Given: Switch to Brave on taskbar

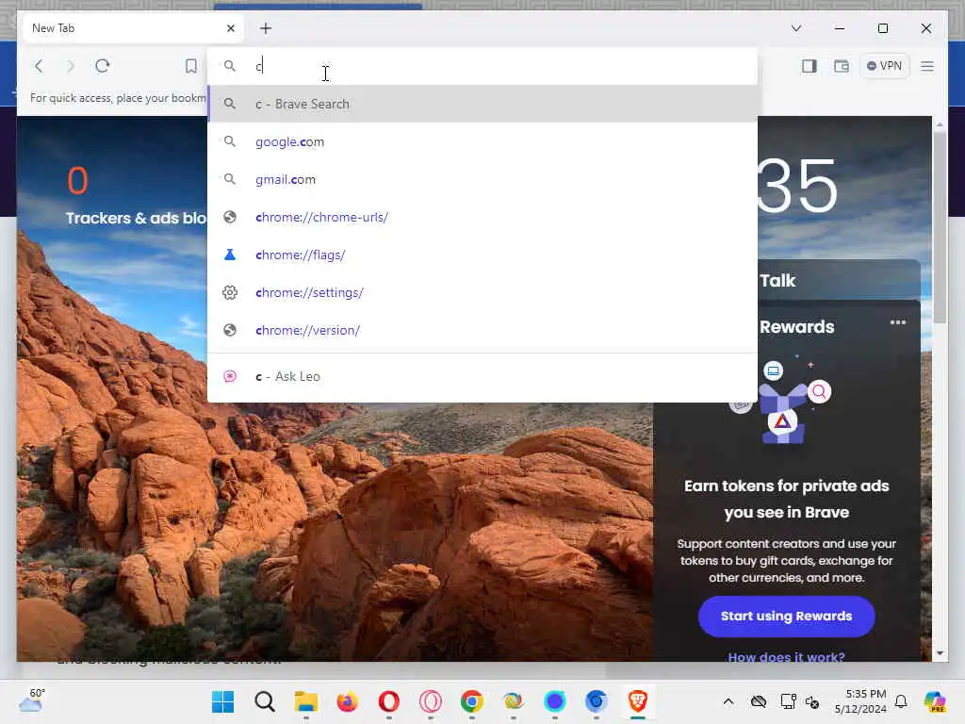Looking at the screenshot, I should [638, 701].
